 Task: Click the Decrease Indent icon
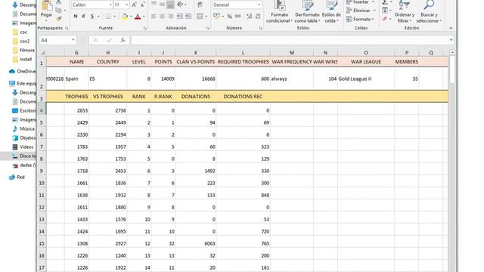click(x=180, y=17)
